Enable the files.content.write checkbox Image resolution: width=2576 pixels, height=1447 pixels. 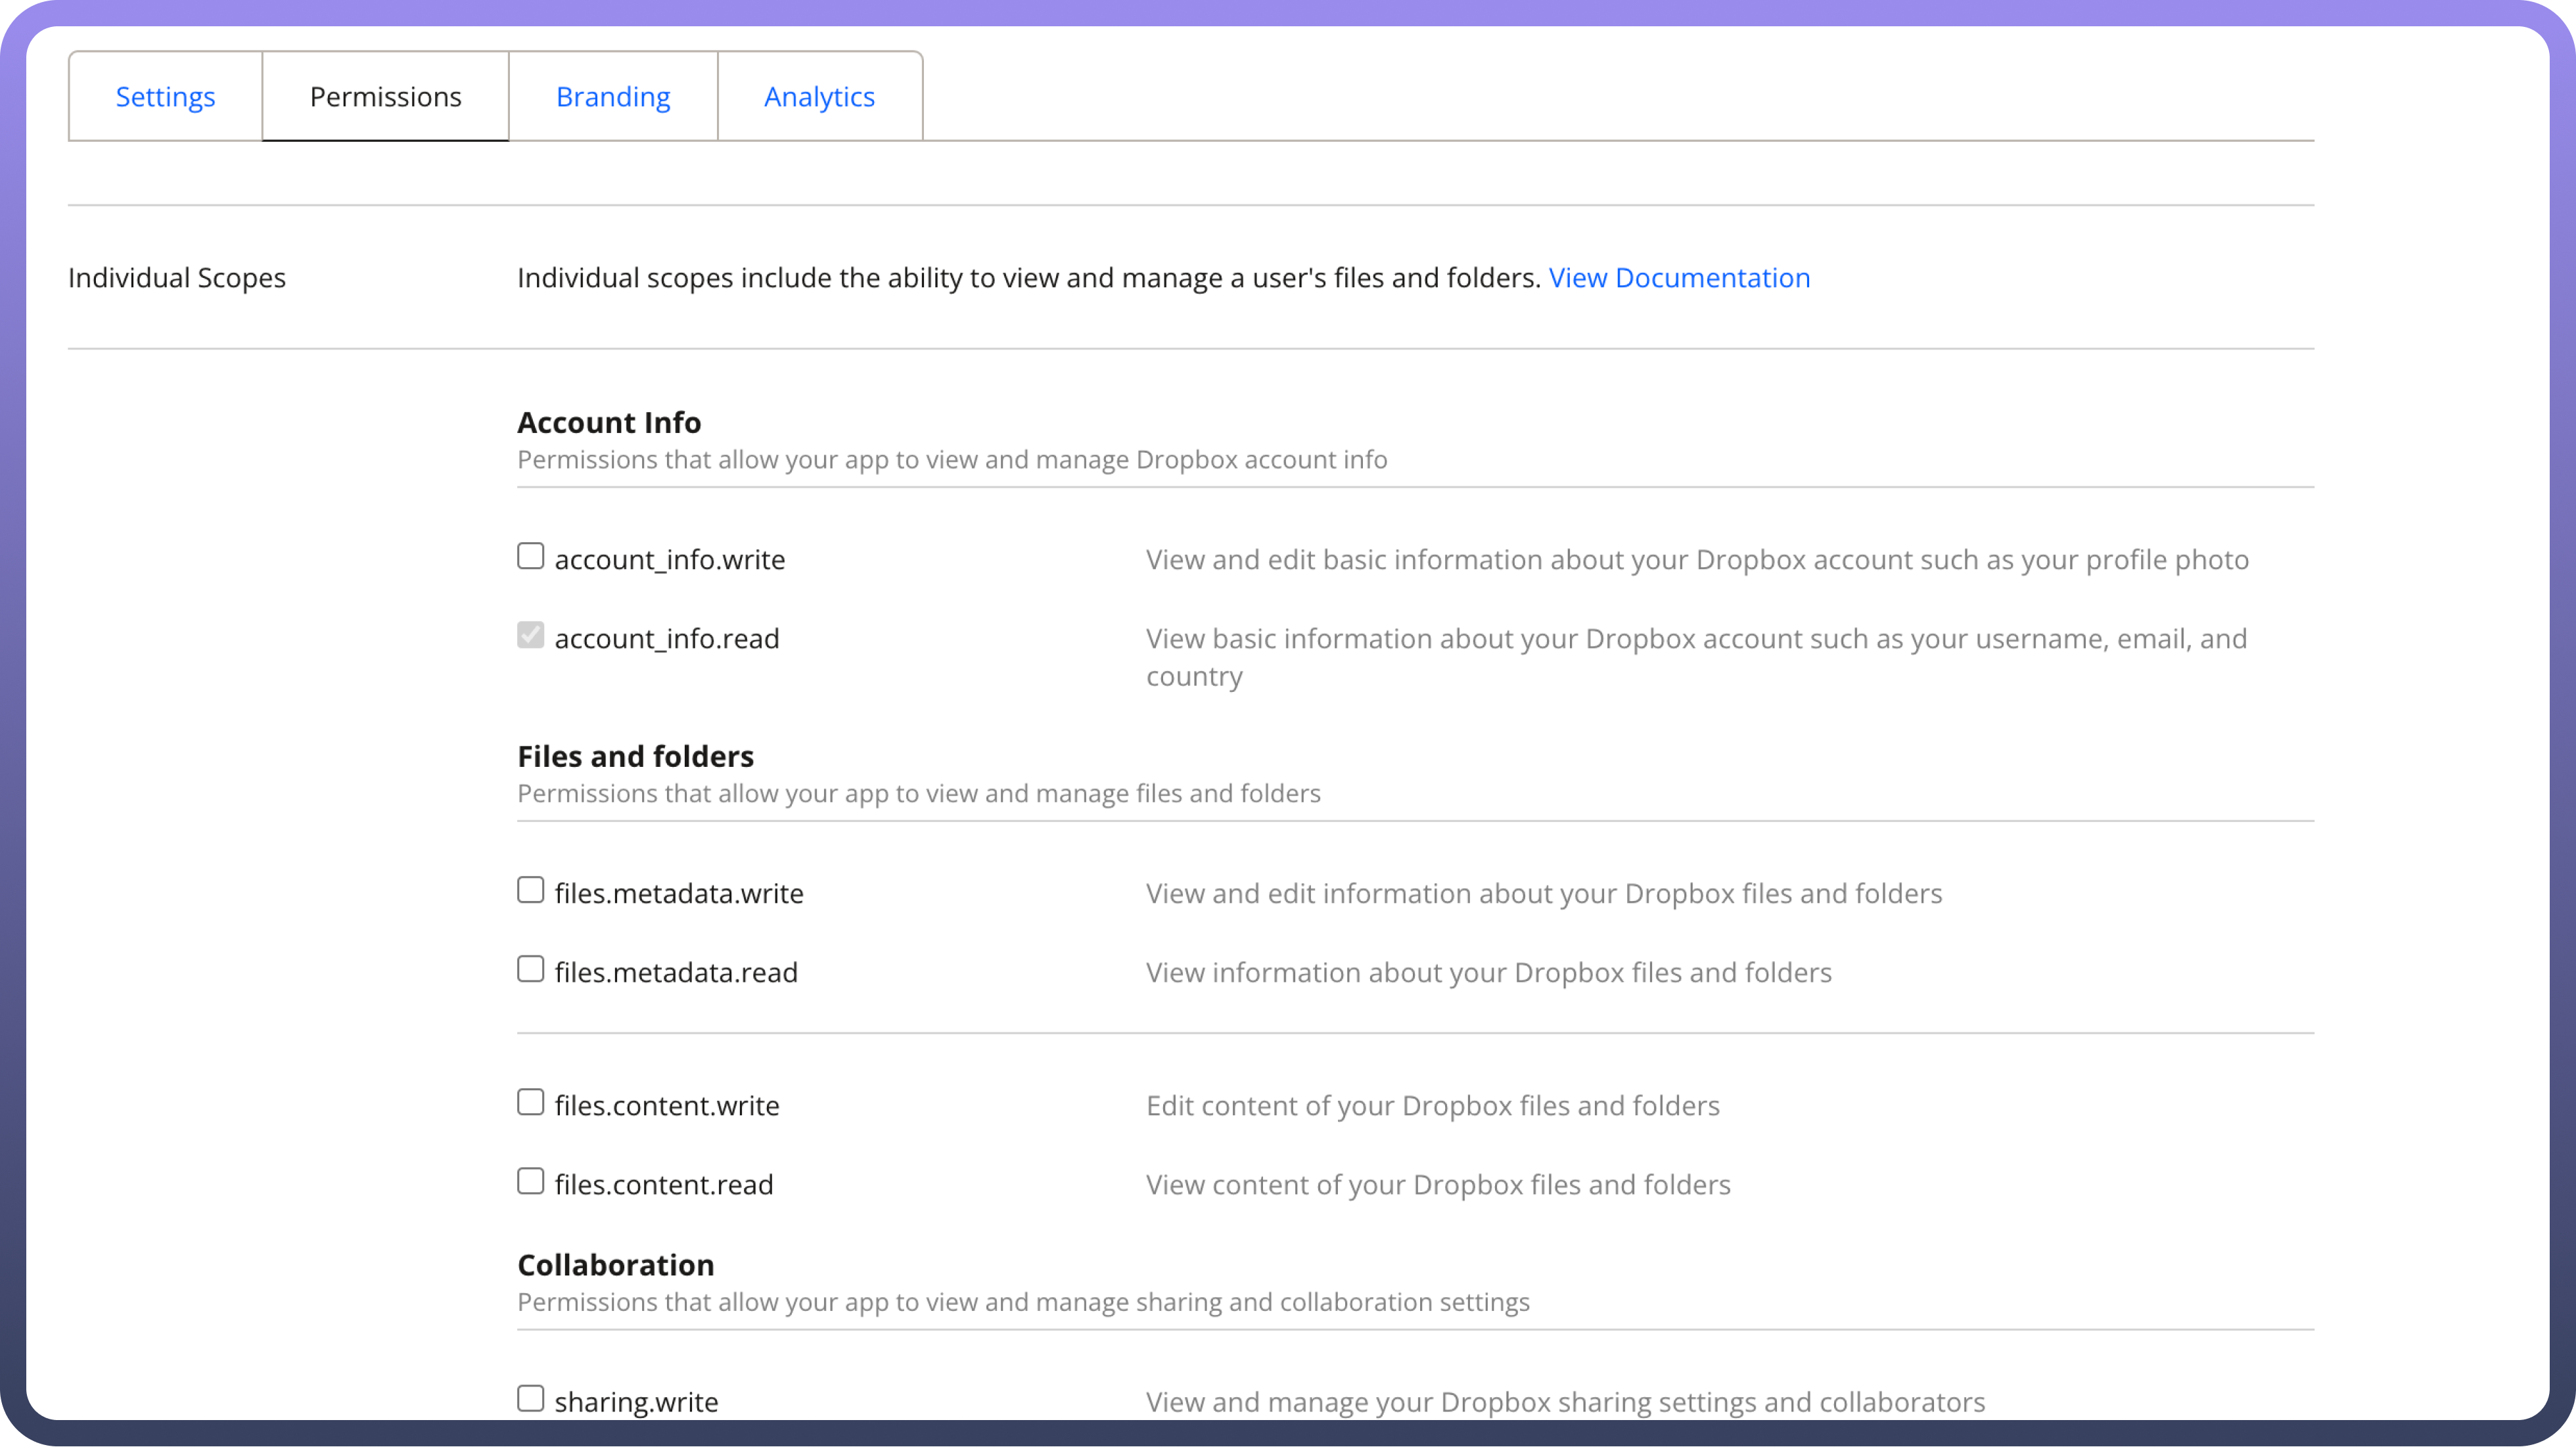(x=531, y=1102)
